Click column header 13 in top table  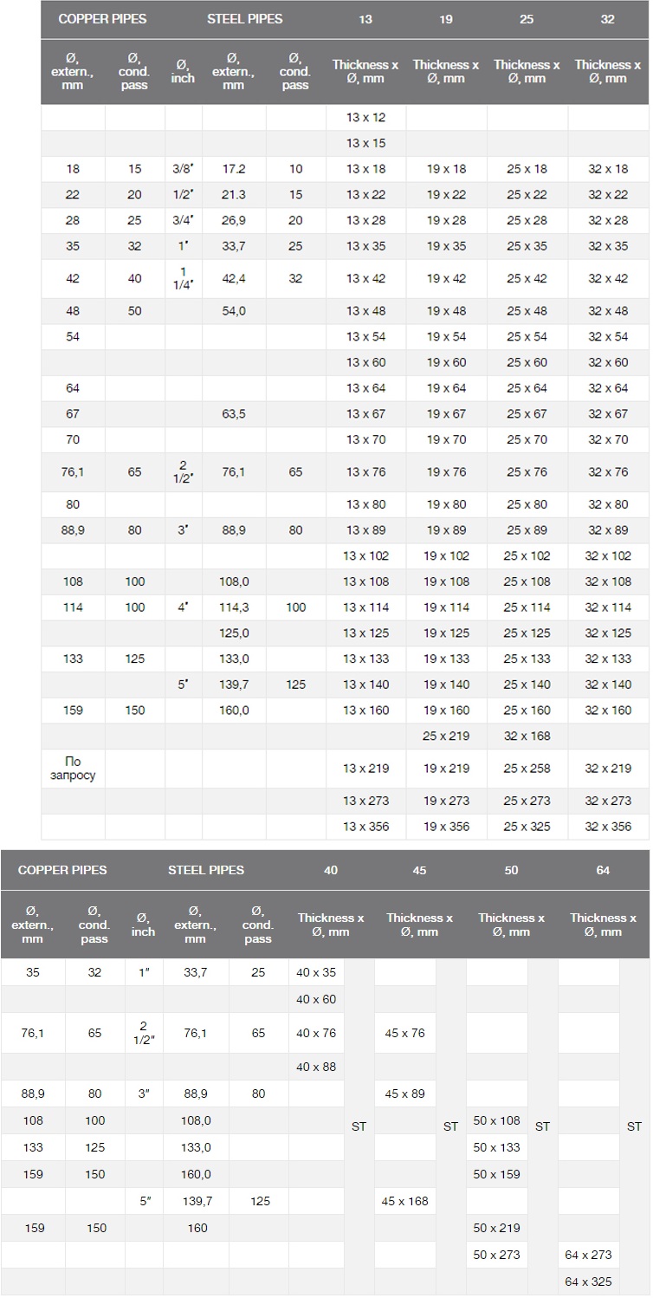[x=365, y=19]
